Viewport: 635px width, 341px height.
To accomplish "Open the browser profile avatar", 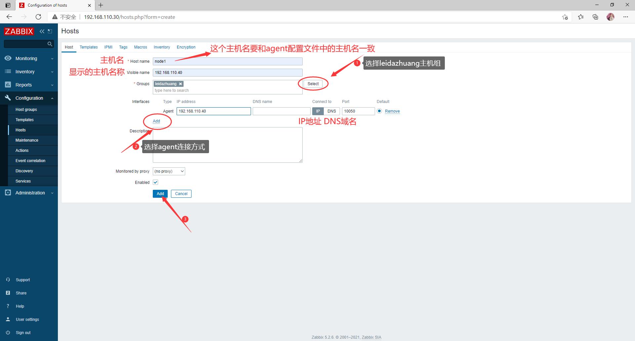I will pyautogui.click(x=611, y=17).
